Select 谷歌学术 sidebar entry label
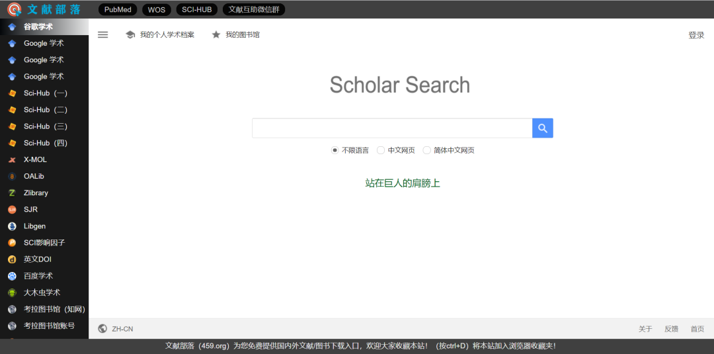 38,27
